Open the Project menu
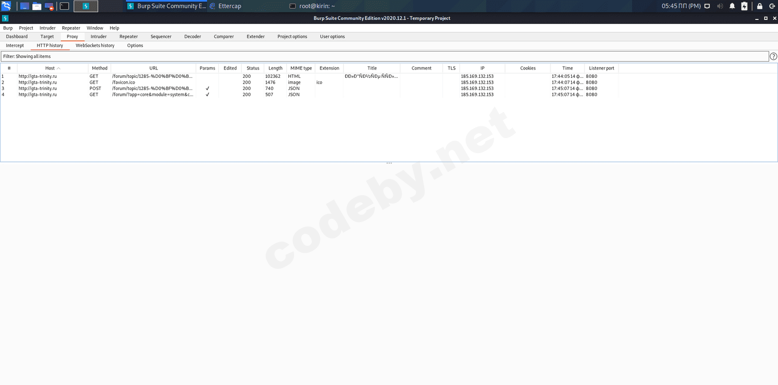The image size is (778, 385). click(x=26, y=28)
